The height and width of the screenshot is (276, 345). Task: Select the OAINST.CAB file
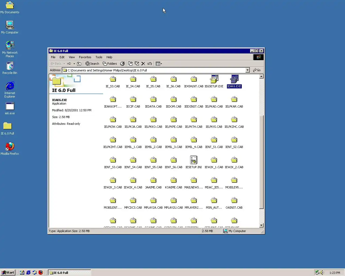234,203
